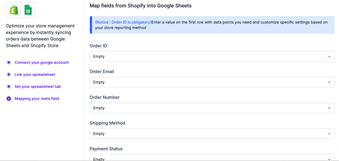The height and width of the screenshot is (161, 339).
Task: Click the Link your spreadsheet step bullet
Action: (9, 74)
